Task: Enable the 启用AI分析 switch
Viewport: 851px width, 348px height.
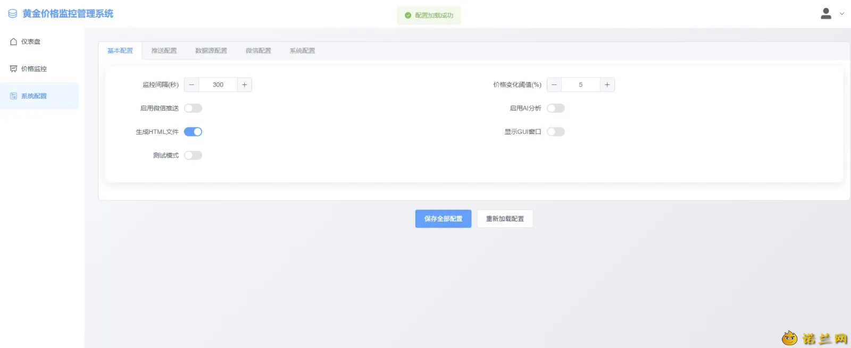Action: (x=556, y=108)
